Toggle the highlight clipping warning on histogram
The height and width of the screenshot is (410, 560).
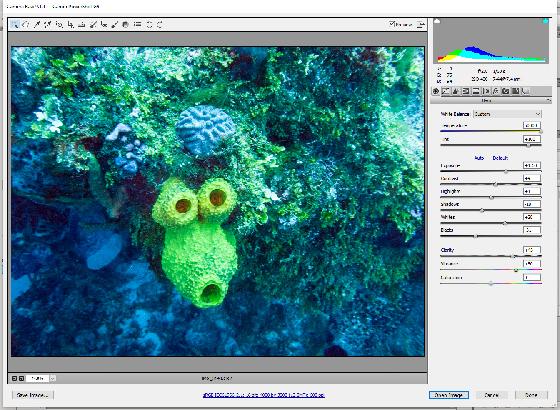click(545, 20)
